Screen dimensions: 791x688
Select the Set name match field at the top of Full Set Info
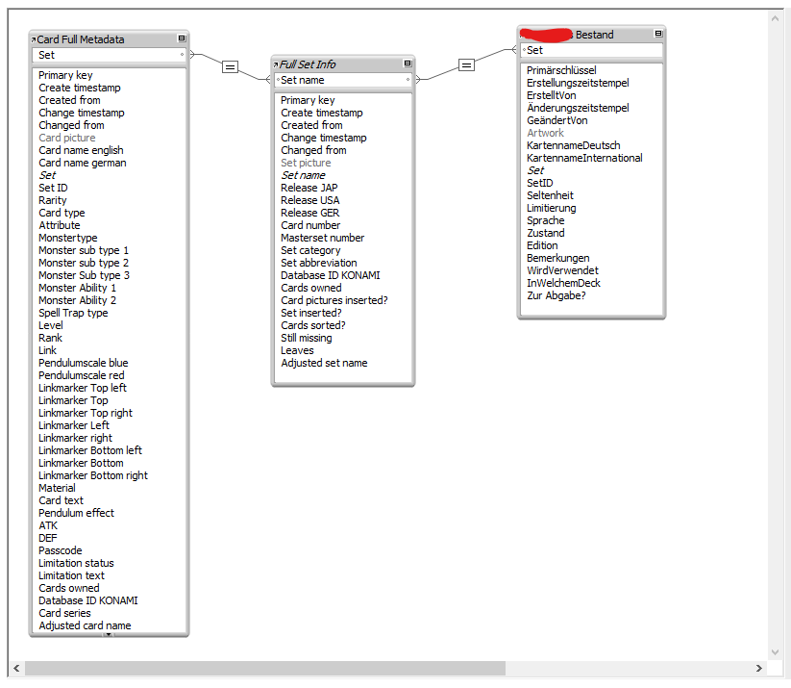click(343, 80)
